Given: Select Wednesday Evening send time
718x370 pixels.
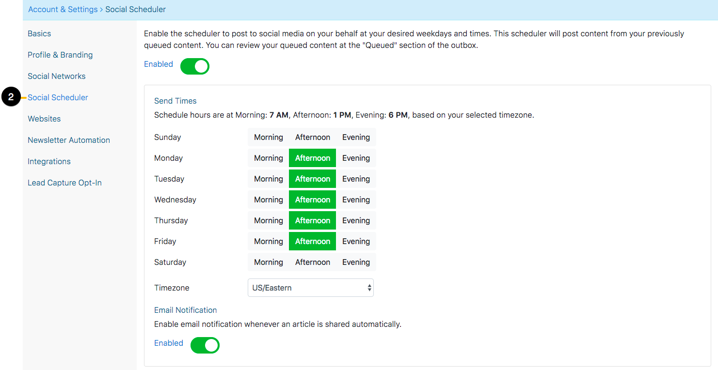Looking at the screenshot, I should coord(356,200).
